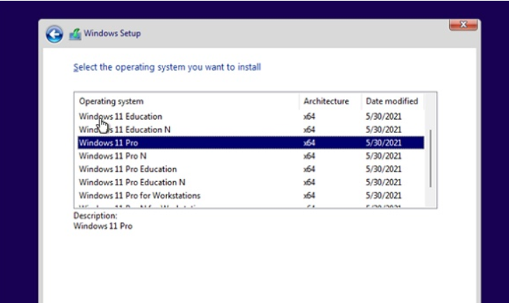The image size is (509, 303).
Task: Sort by Operating system column header
Action: click(x=111, y=101)
